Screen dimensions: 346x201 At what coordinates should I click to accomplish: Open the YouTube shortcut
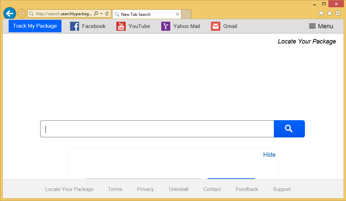point(133,26)
